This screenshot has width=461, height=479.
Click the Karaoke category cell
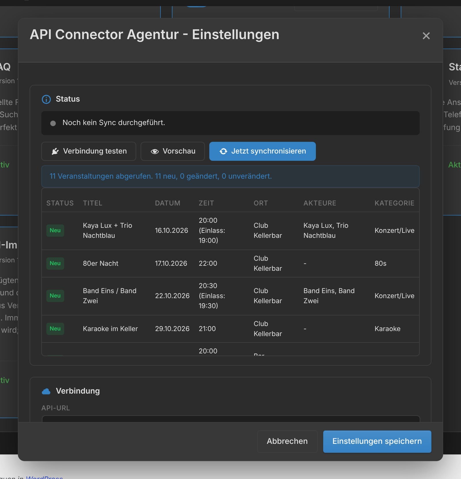pyautogui.click(x=388, y=329)
